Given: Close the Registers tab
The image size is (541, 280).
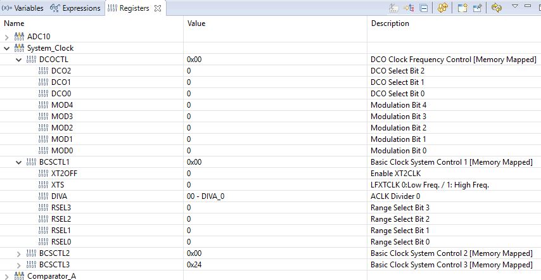Looking at the screenshot, I should pyautogui.click(x=158, y=8).
